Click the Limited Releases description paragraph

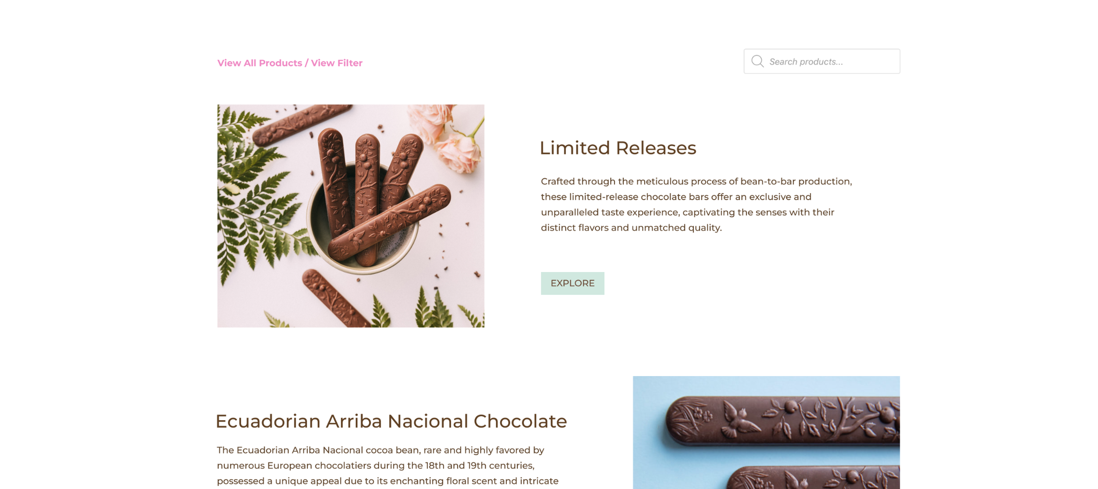(697, 204)
